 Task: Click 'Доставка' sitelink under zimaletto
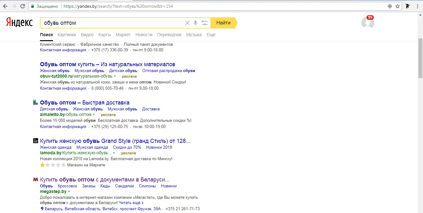pyautogui.click(x=151, y=109)
